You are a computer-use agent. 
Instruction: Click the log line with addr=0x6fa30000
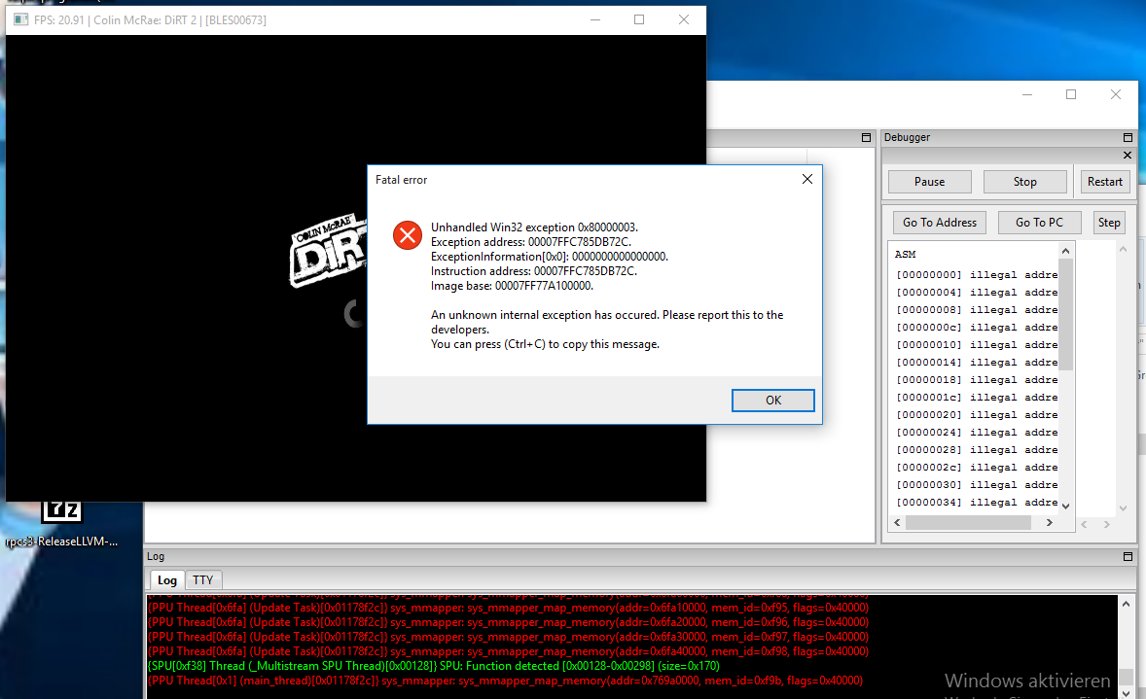[x=508, y=637]
